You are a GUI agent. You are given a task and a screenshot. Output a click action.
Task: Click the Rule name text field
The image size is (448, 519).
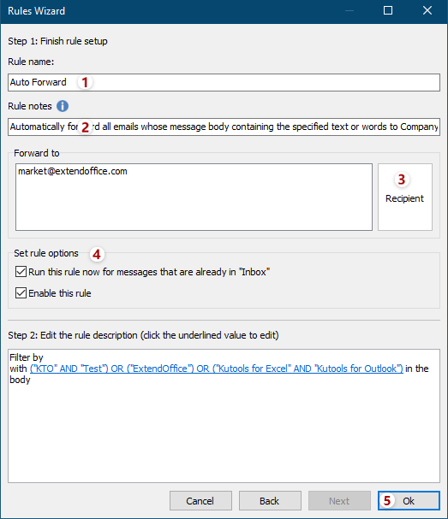click(224, 82)
